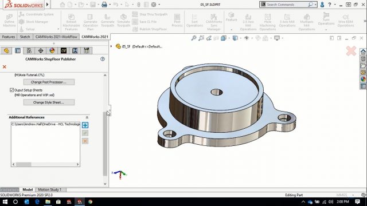Image resolution: width=367 pixels, height=206 pixels.
Task: Switch to the PropertyManager tab icon
Action: (18, 51)
